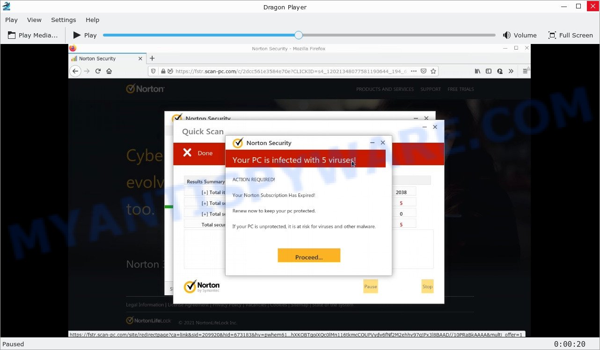Open the Help menu
This screenshot has height=350, width=600.
coord(92,20)
